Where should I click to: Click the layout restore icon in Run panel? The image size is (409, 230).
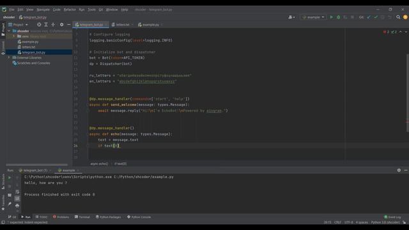pyautogui.click(x=10, y=195)
